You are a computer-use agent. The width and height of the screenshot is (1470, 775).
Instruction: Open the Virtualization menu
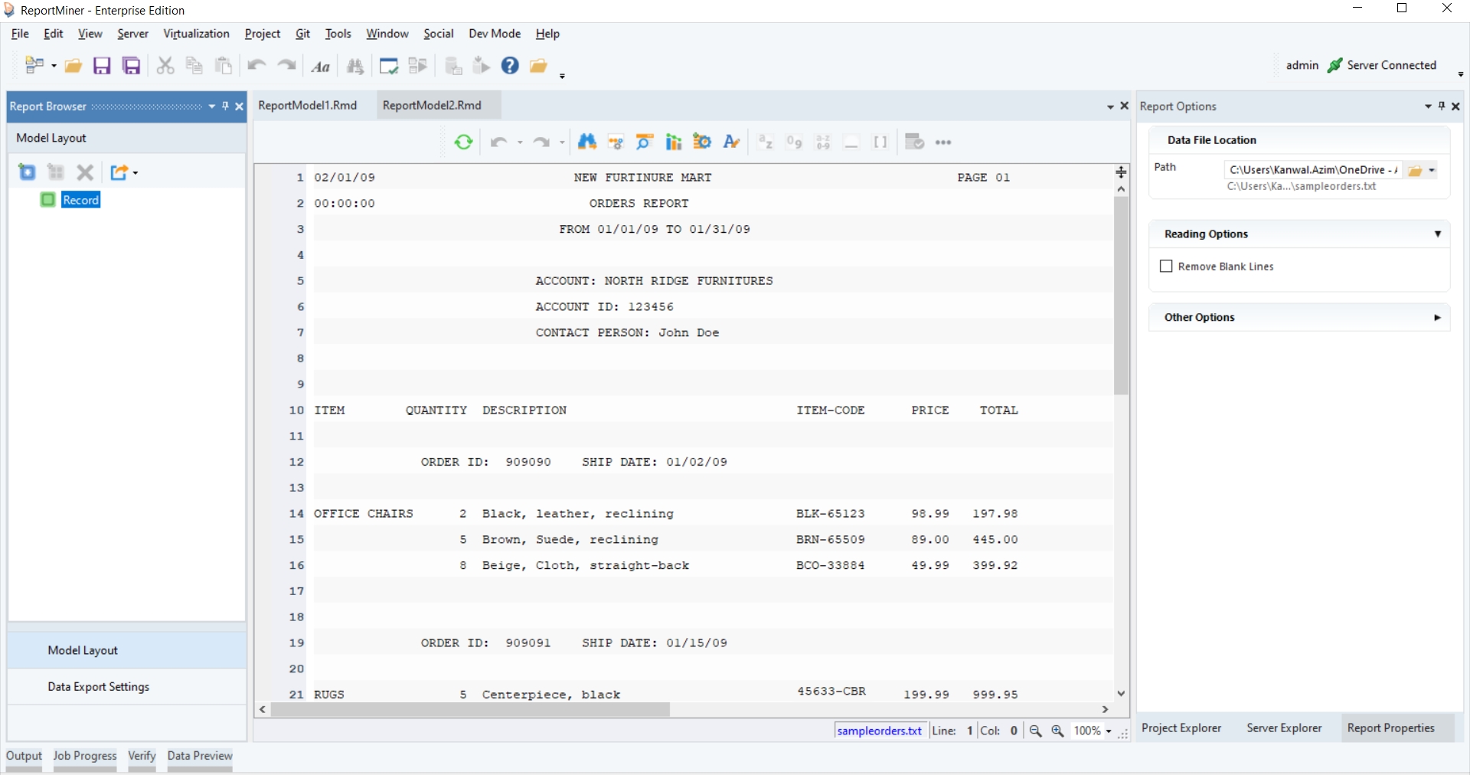click(x=196, y=34)
